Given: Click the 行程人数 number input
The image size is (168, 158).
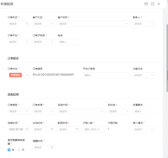Looking at the screenshot, I should [x=94, y=129].
